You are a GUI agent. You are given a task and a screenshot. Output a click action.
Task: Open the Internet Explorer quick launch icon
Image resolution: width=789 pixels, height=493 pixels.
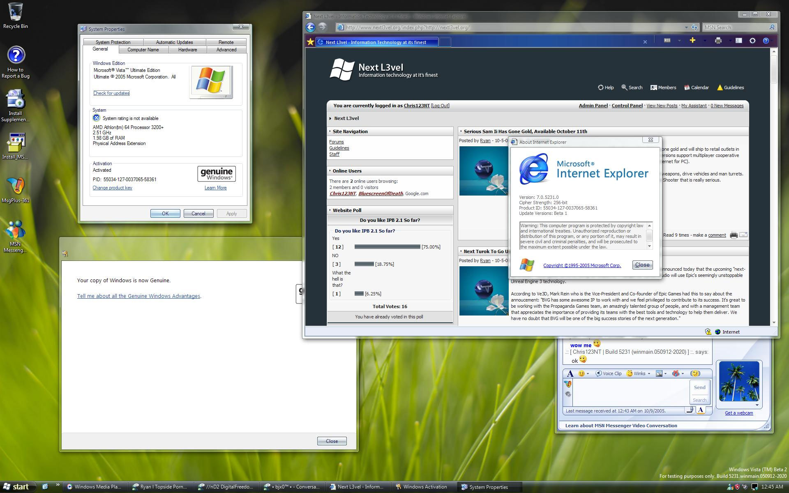coord(45,487)
